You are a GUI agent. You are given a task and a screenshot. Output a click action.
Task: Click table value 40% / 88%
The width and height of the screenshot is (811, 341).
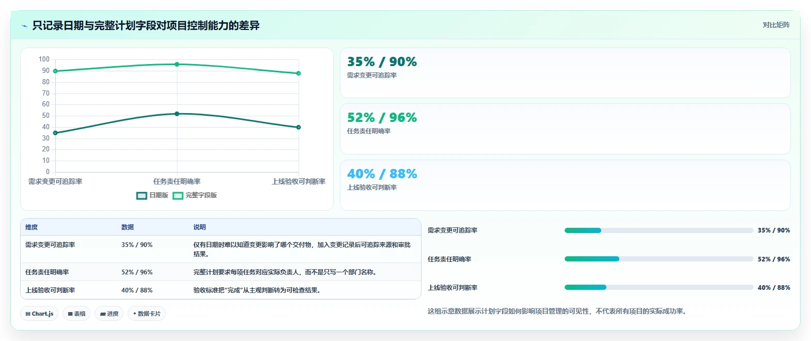137,290
